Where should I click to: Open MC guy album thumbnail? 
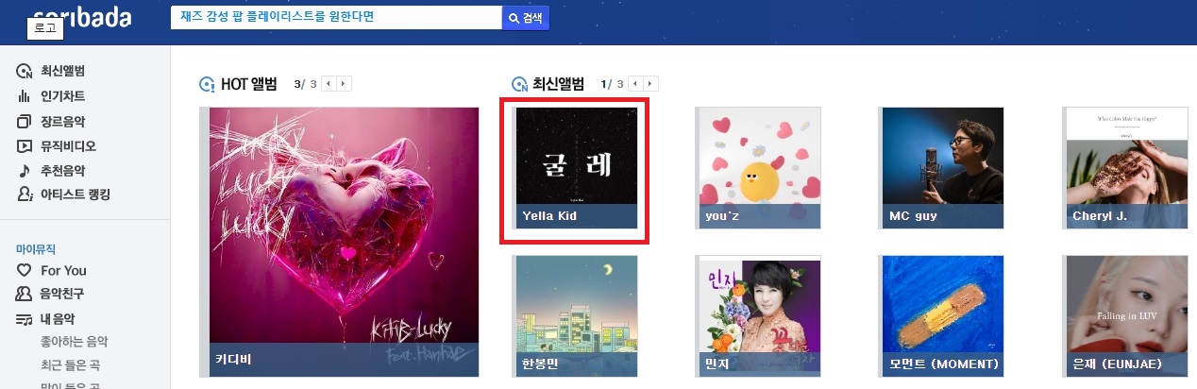click(x=940, y=168)
